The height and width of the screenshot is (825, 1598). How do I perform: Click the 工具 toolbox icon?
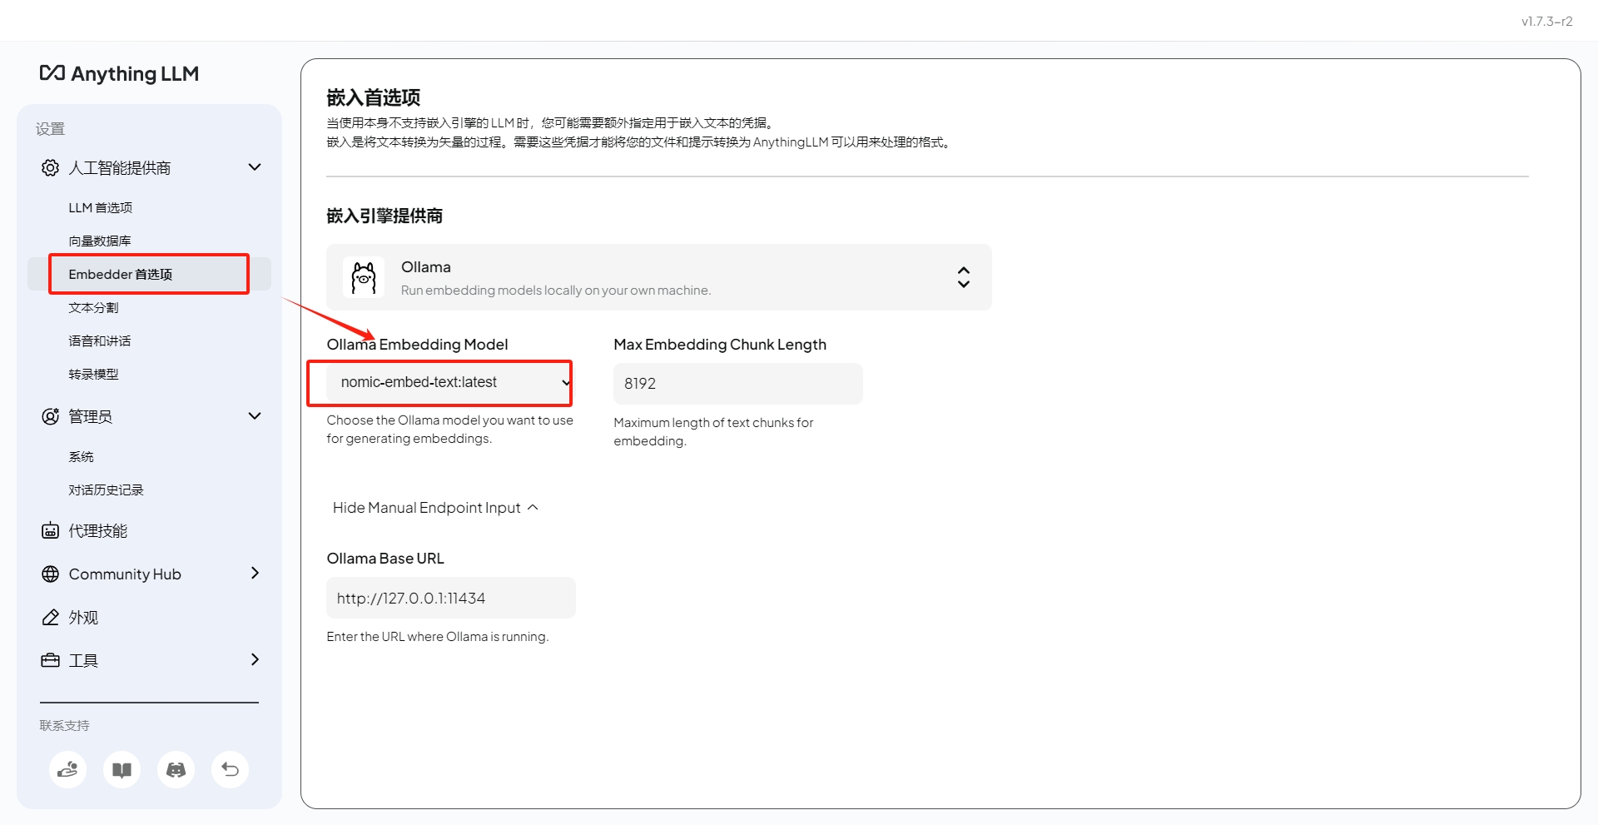tap(50, 660)
